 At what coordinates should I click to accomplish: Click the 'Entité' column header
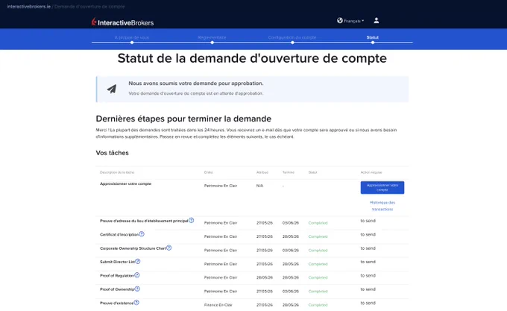click(208, 172)
